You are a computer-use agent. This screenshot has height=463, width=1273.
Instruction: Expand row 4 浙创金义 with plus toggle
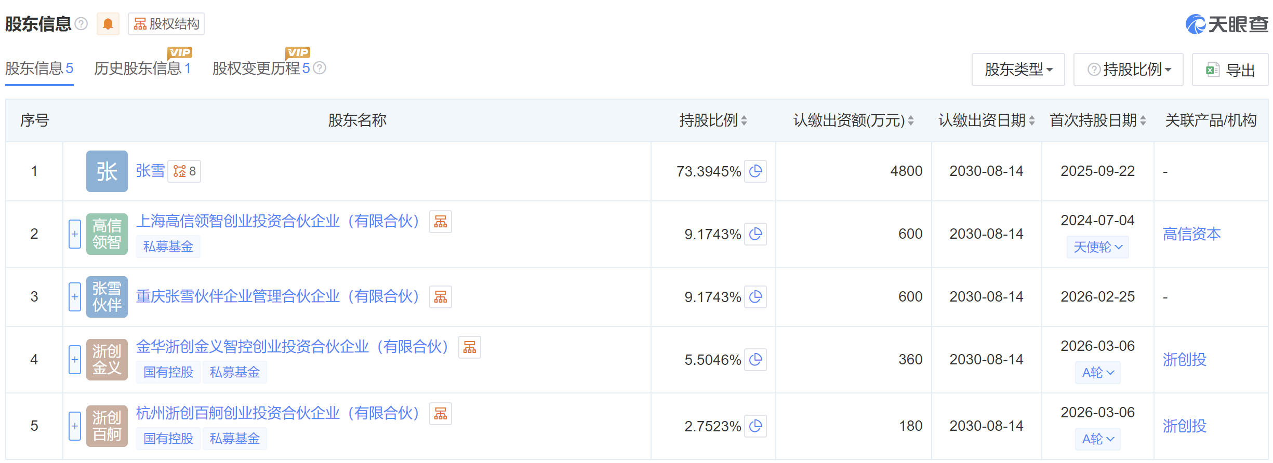75,360
